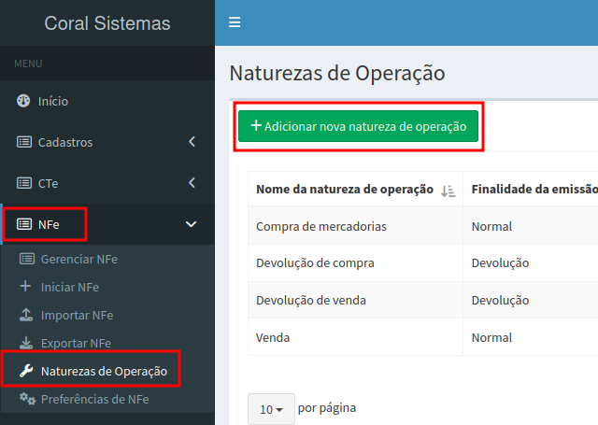Viewport: 598px width, 425px height.
Task: Click the Preferências de NFe gears icon
Action: [x=27, y=399]
